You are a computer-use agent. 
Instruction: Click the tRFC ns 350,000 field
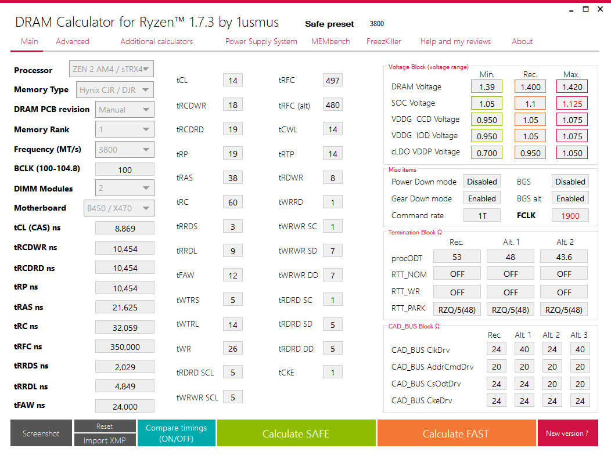(x=125, y=346)
